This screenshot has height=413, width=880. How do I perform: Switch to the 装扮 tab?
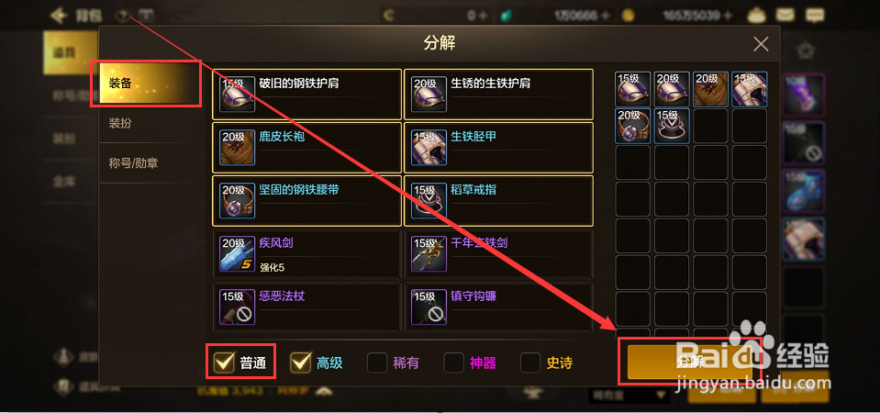point(150,124)
